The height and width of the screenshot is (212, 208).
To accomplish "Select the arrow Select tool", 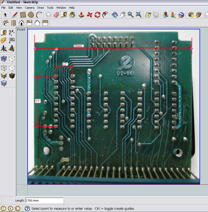I will [x=5, y=15].
